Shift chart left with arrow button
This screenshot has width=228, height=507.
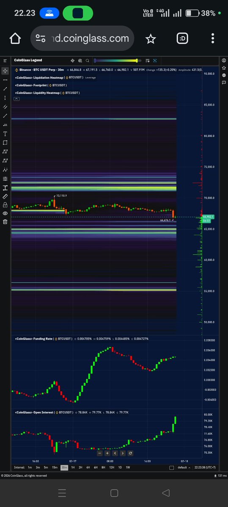[x=115, y=453]
